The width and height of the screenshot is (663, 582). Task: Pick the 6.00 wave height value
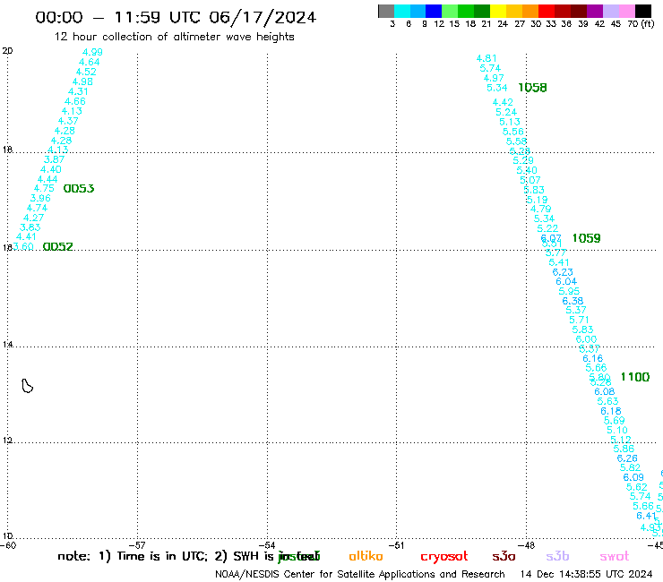coord(586,339)
